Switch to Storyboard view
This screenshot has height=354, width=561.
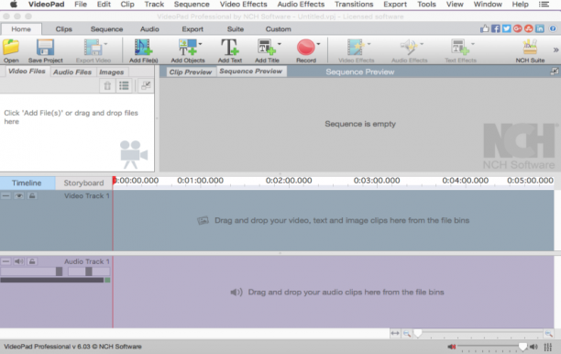pyautogui.click(x=83, y=183)
